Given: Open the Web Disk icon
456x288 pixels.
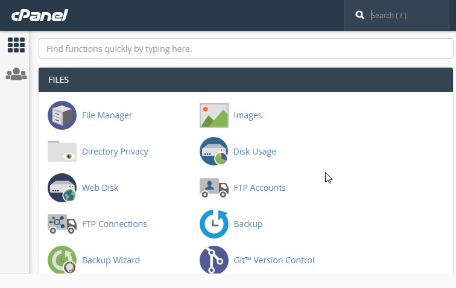Looking at the screenshot, I should point(62,188).
